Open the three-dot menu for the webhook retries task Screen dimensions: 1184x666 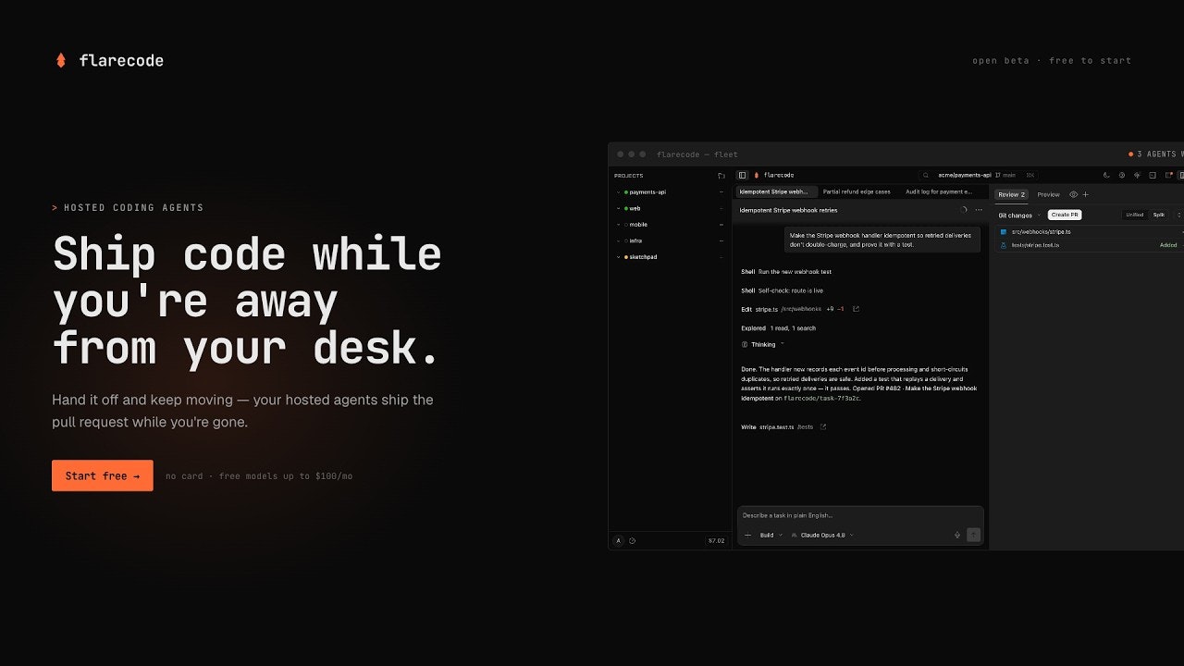tap(979, 210)
